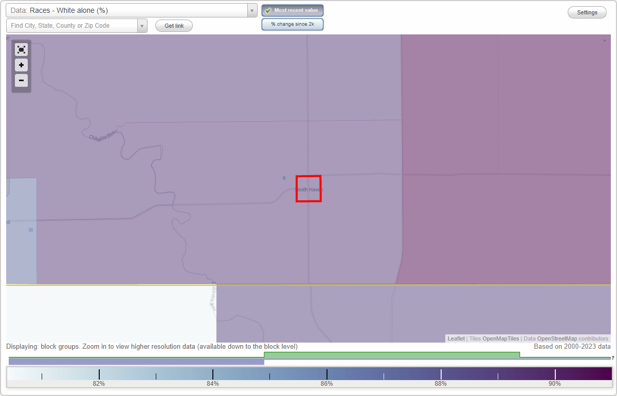The height and width of the screenshot is (396, 617).
Task: Click the help question mark by timeline
Action: pyautogui.click(x=613, y=358)
